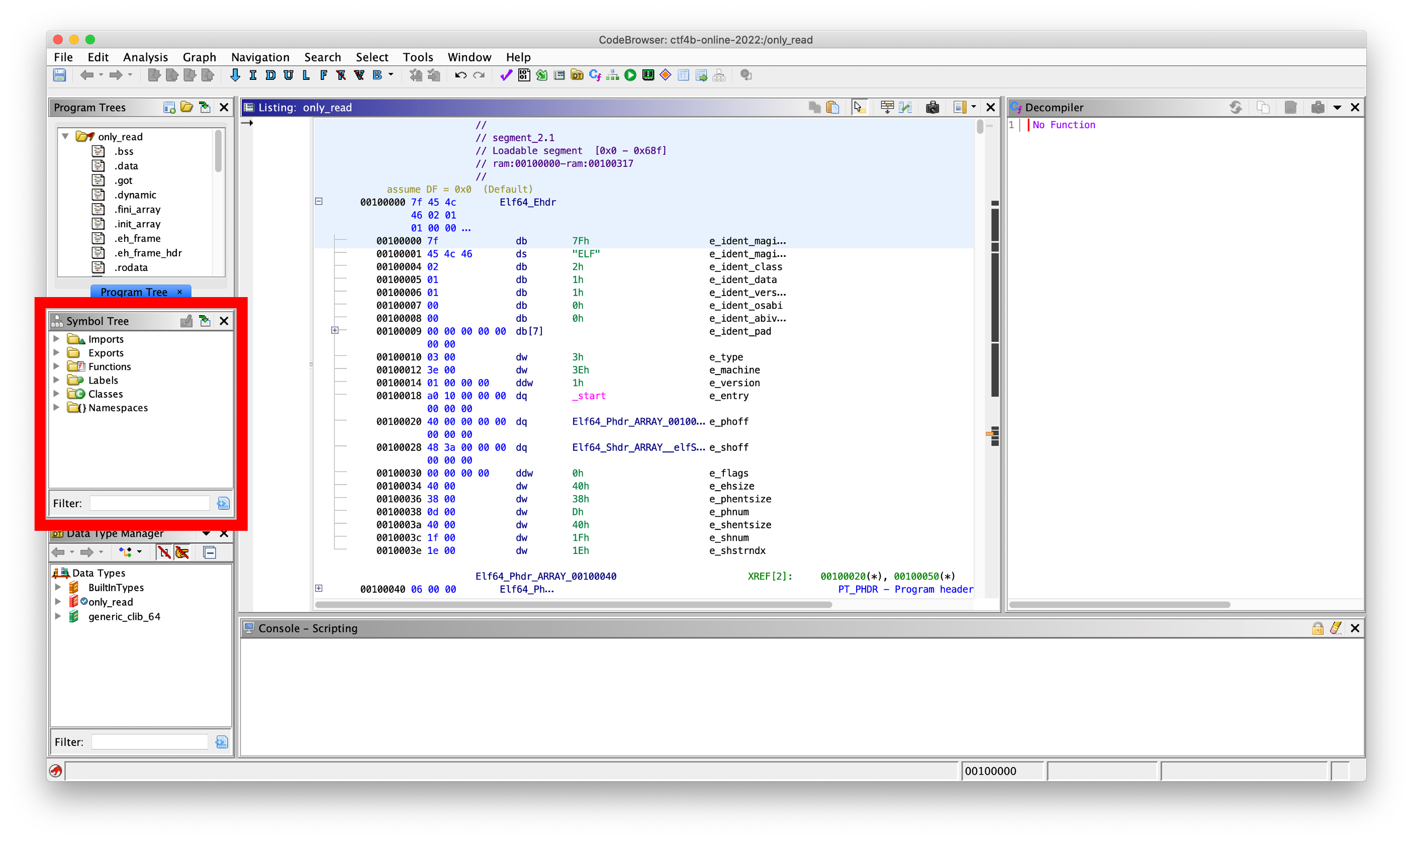
Task: Follow XREF 00100020(*) link in Listing
Action: coord(851,576)
